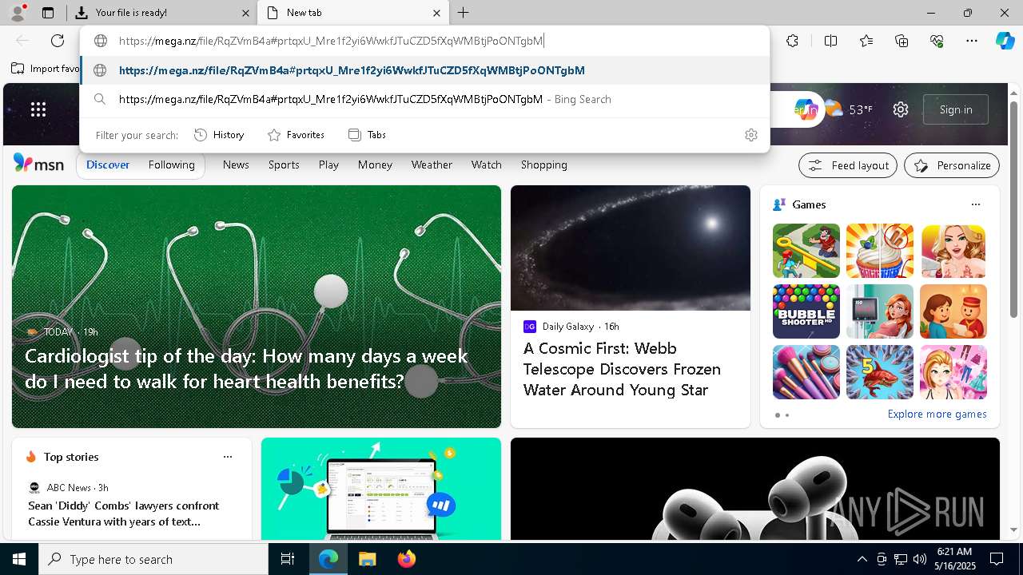Toggle Split screen in the toolbar
The width and height of the screenshot is (1023, 575).
coord(830,41)
